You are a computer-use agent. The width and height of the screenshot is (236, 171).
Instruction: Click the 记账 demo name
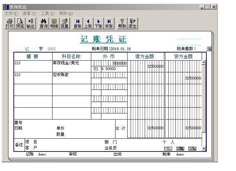click(42, 154)
